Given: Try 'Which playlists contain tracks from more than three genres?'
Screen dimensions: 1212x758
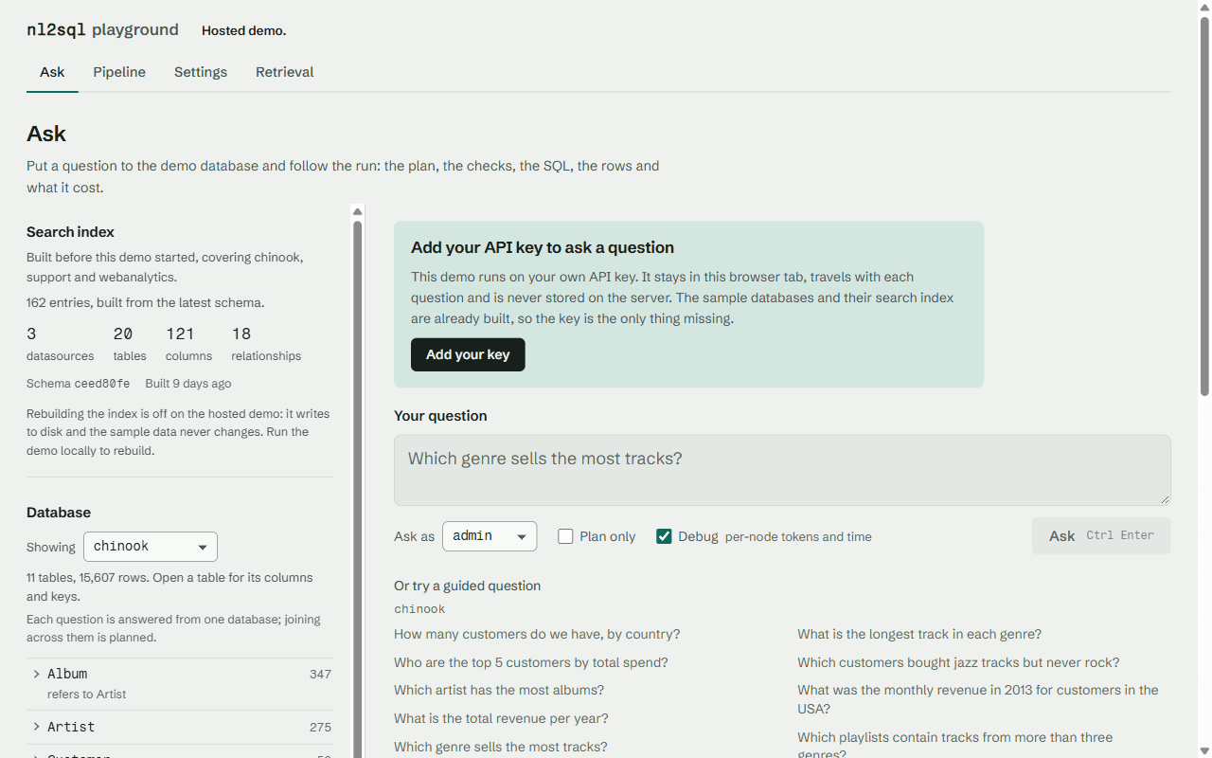Looking at the screenshot, I should pyautogui.click(x=955, y=746).
